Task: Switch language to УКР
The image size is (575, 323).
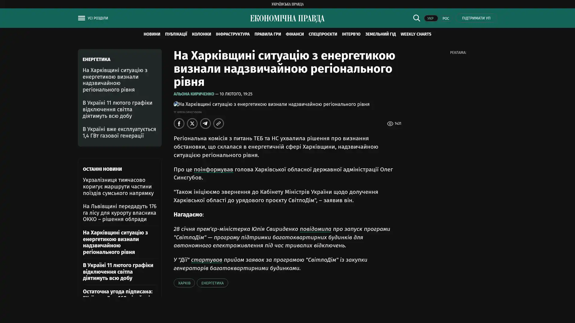Action: coord(430,18)
